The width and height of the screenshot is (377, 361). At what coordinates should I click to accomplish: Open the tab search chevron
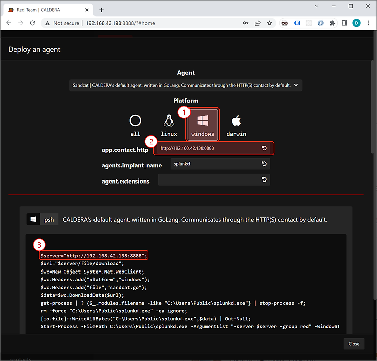point(316,6)
